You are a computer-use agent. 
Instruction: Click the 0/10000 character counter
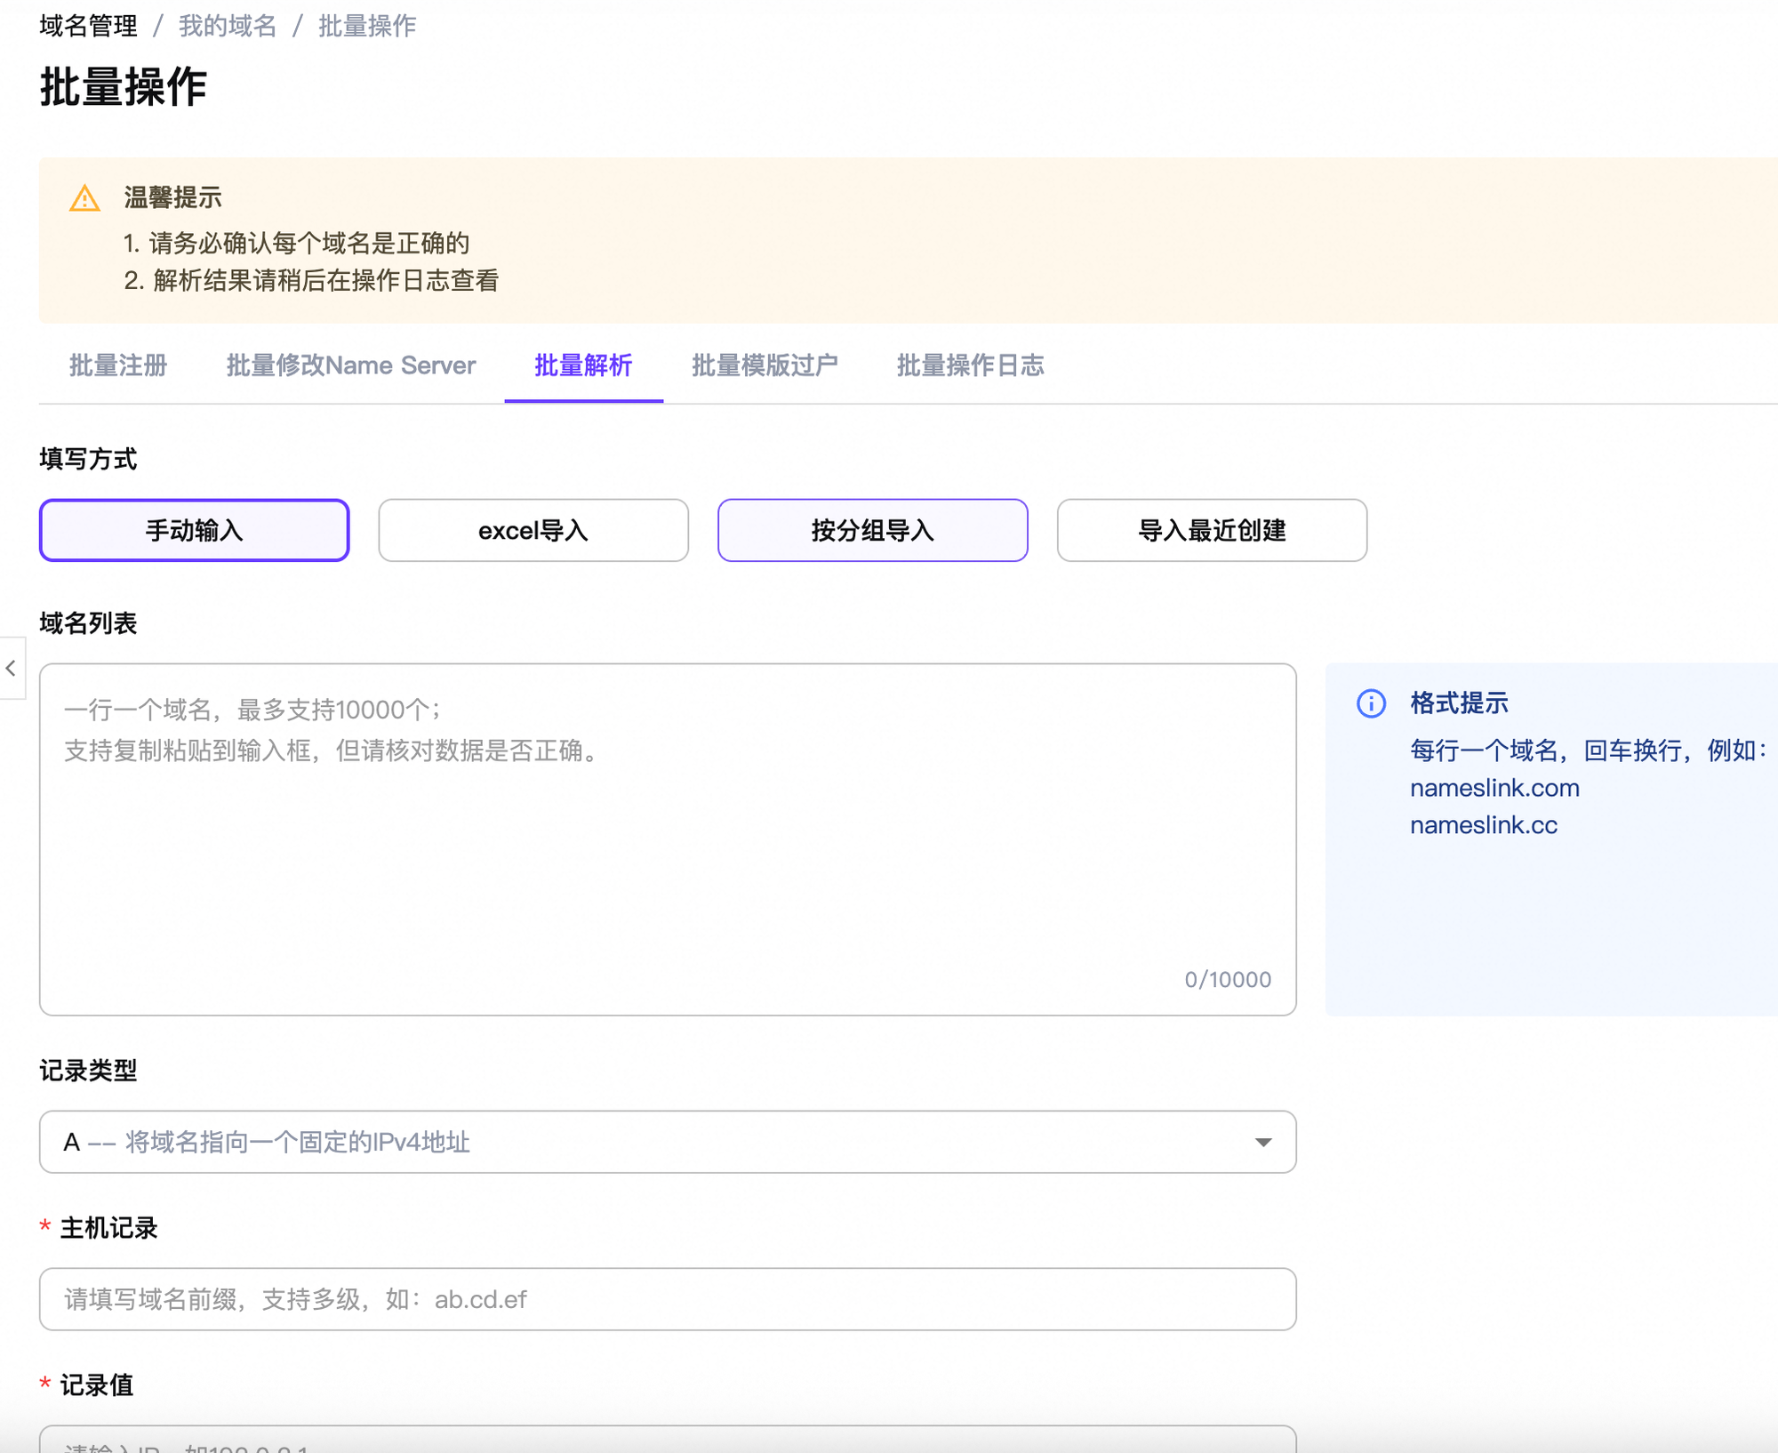(1228, 980)
